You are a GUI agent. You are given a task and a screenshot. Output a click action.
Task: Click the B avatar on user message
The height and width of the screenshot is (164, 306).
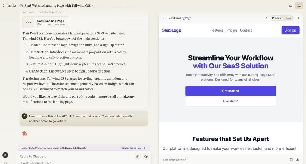coord(24,116)
